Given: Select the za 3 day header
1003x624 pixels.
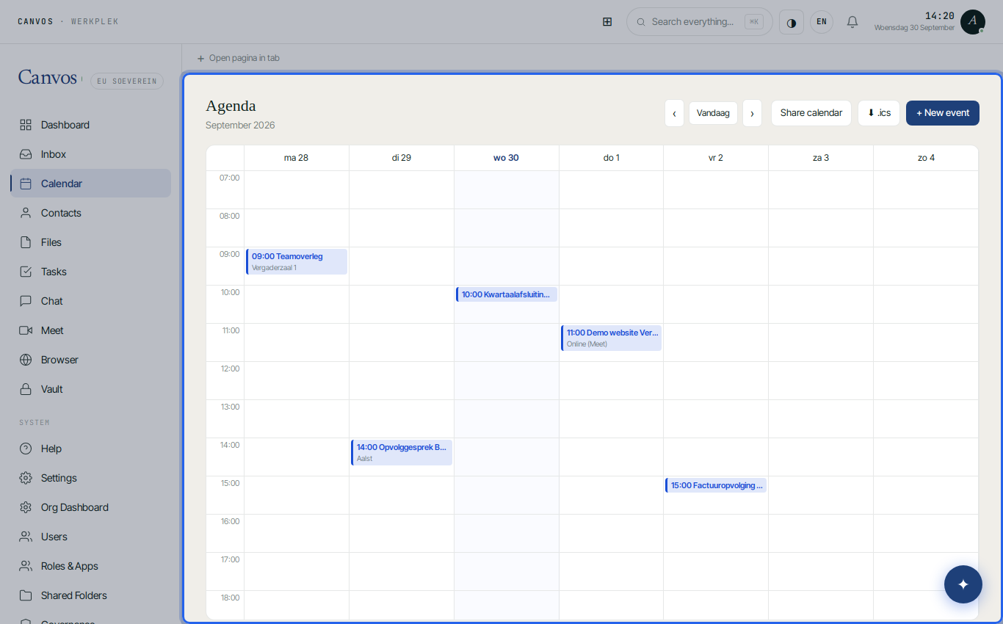Looking at the screenshot, I should coord(821,158).
